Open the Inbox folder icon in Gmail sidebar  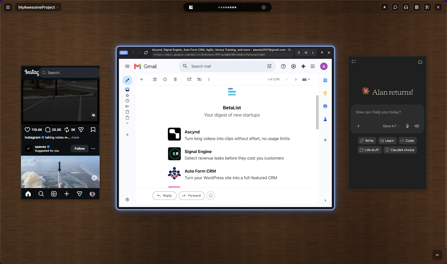point(127,90)
